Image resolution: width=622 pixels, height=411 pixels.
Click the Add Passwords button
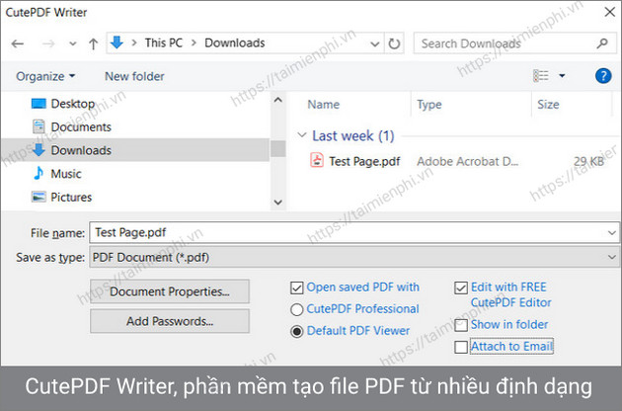(170, 321)
